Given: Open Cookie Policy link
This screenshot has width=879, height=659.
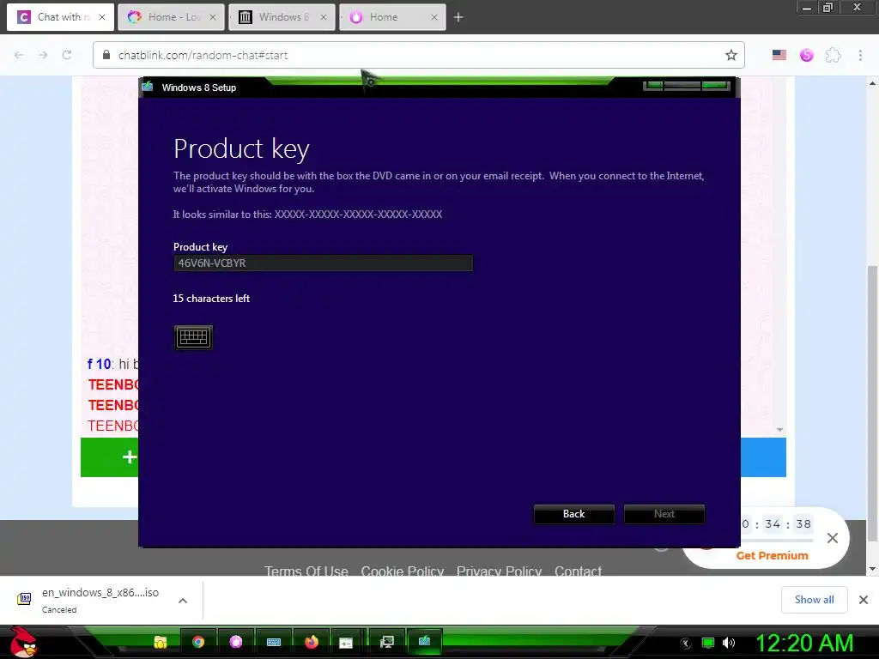Looking at the screenshot, I should (402, 571).
